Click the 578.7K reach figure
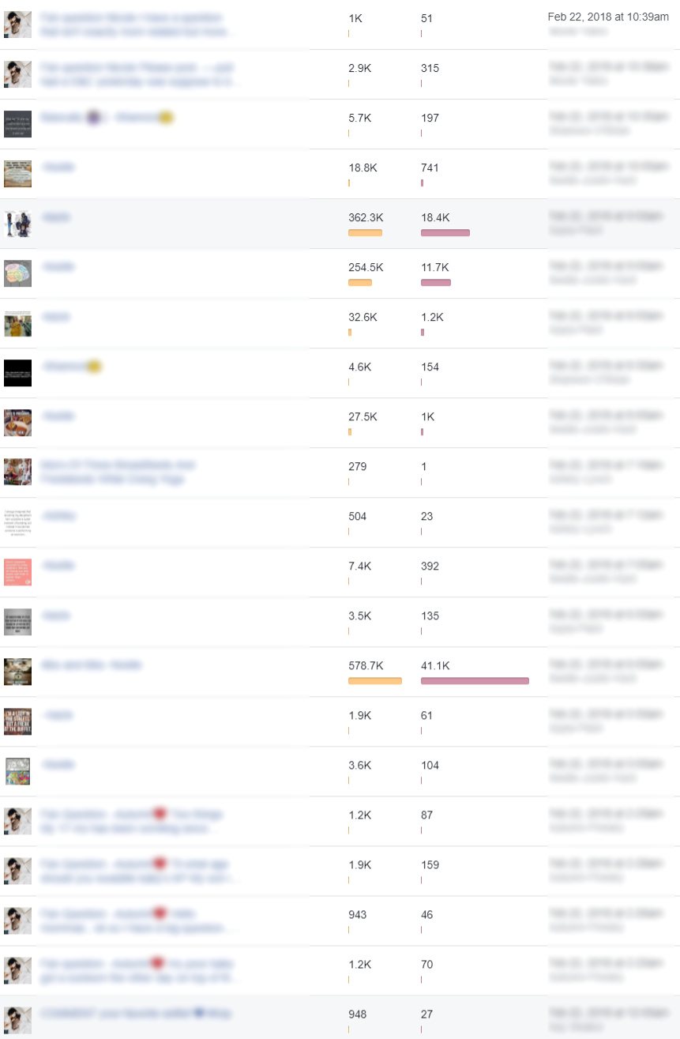 pos(366,665)
